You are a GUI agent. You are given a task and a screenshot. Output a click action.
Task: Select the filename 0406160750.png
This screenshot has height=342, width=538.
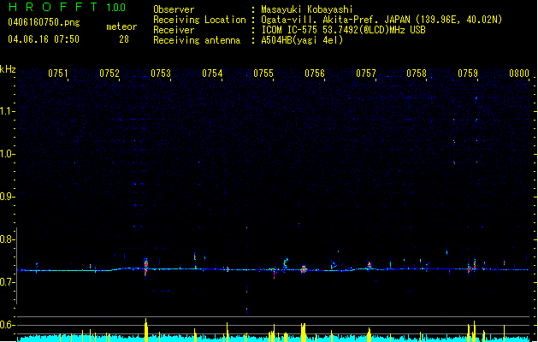pos(44,22)
